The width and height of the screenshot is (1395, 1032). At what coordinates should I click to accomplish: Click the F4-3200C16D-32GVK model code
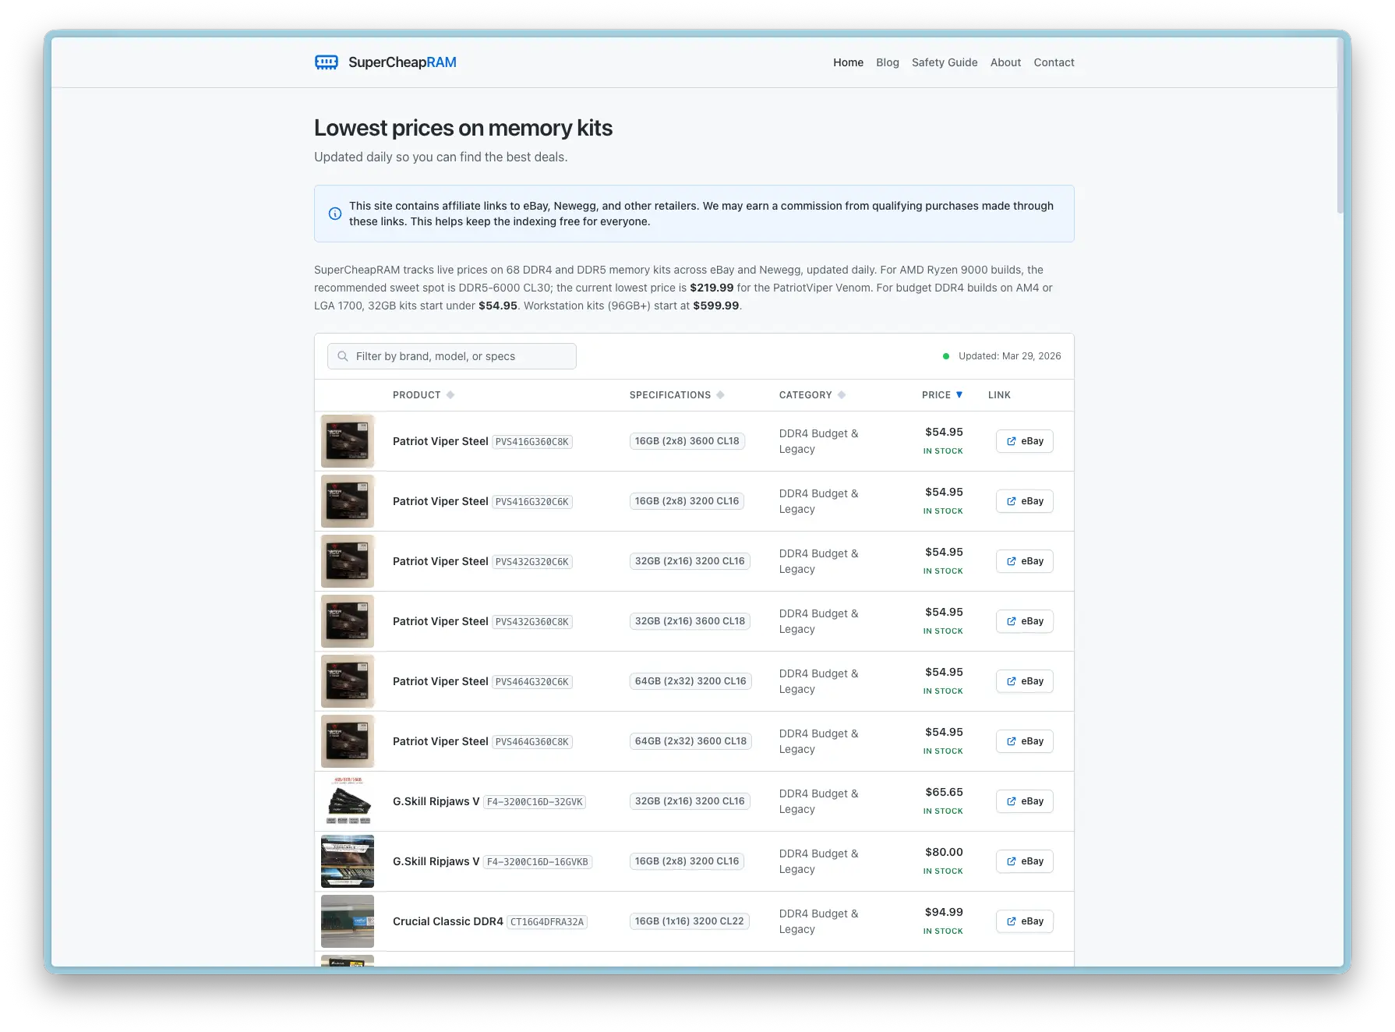point(535,802)
